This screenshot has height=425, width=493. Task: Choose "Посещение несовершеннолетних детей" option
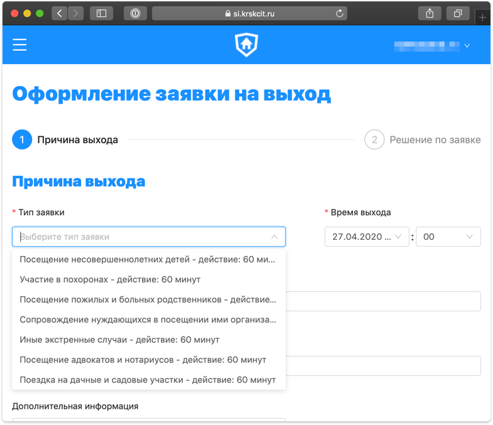coord(148,259)
